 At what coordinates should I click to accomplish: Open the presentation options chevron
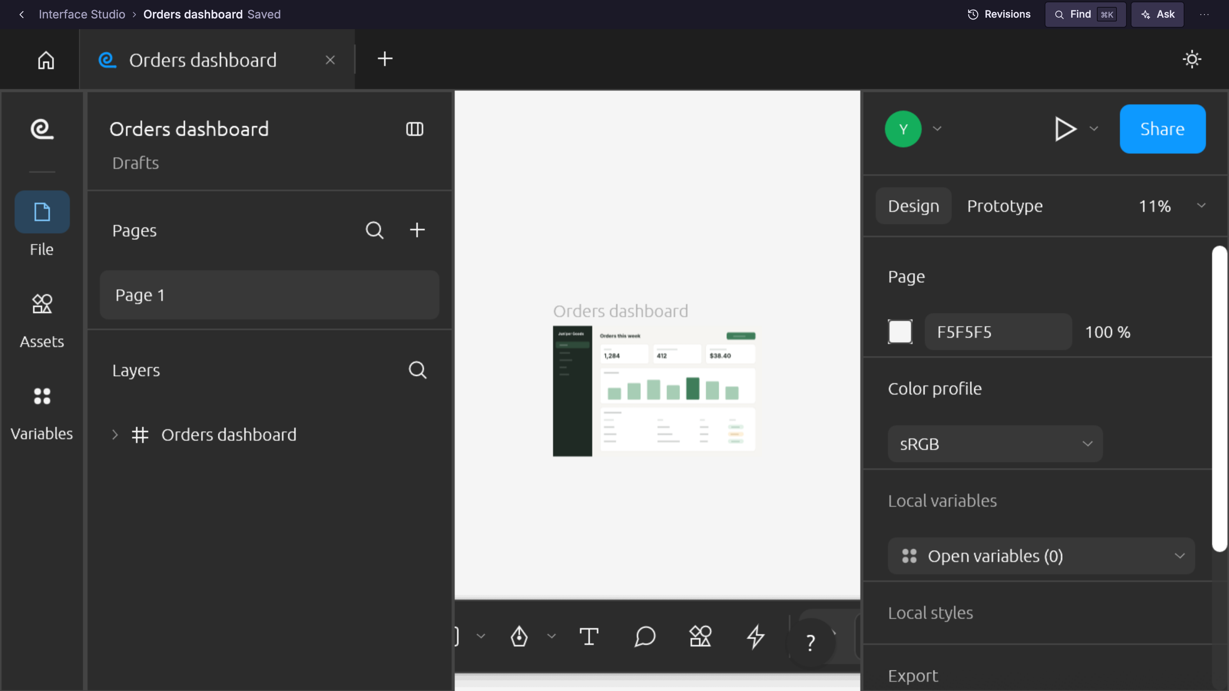[1094, 129]
